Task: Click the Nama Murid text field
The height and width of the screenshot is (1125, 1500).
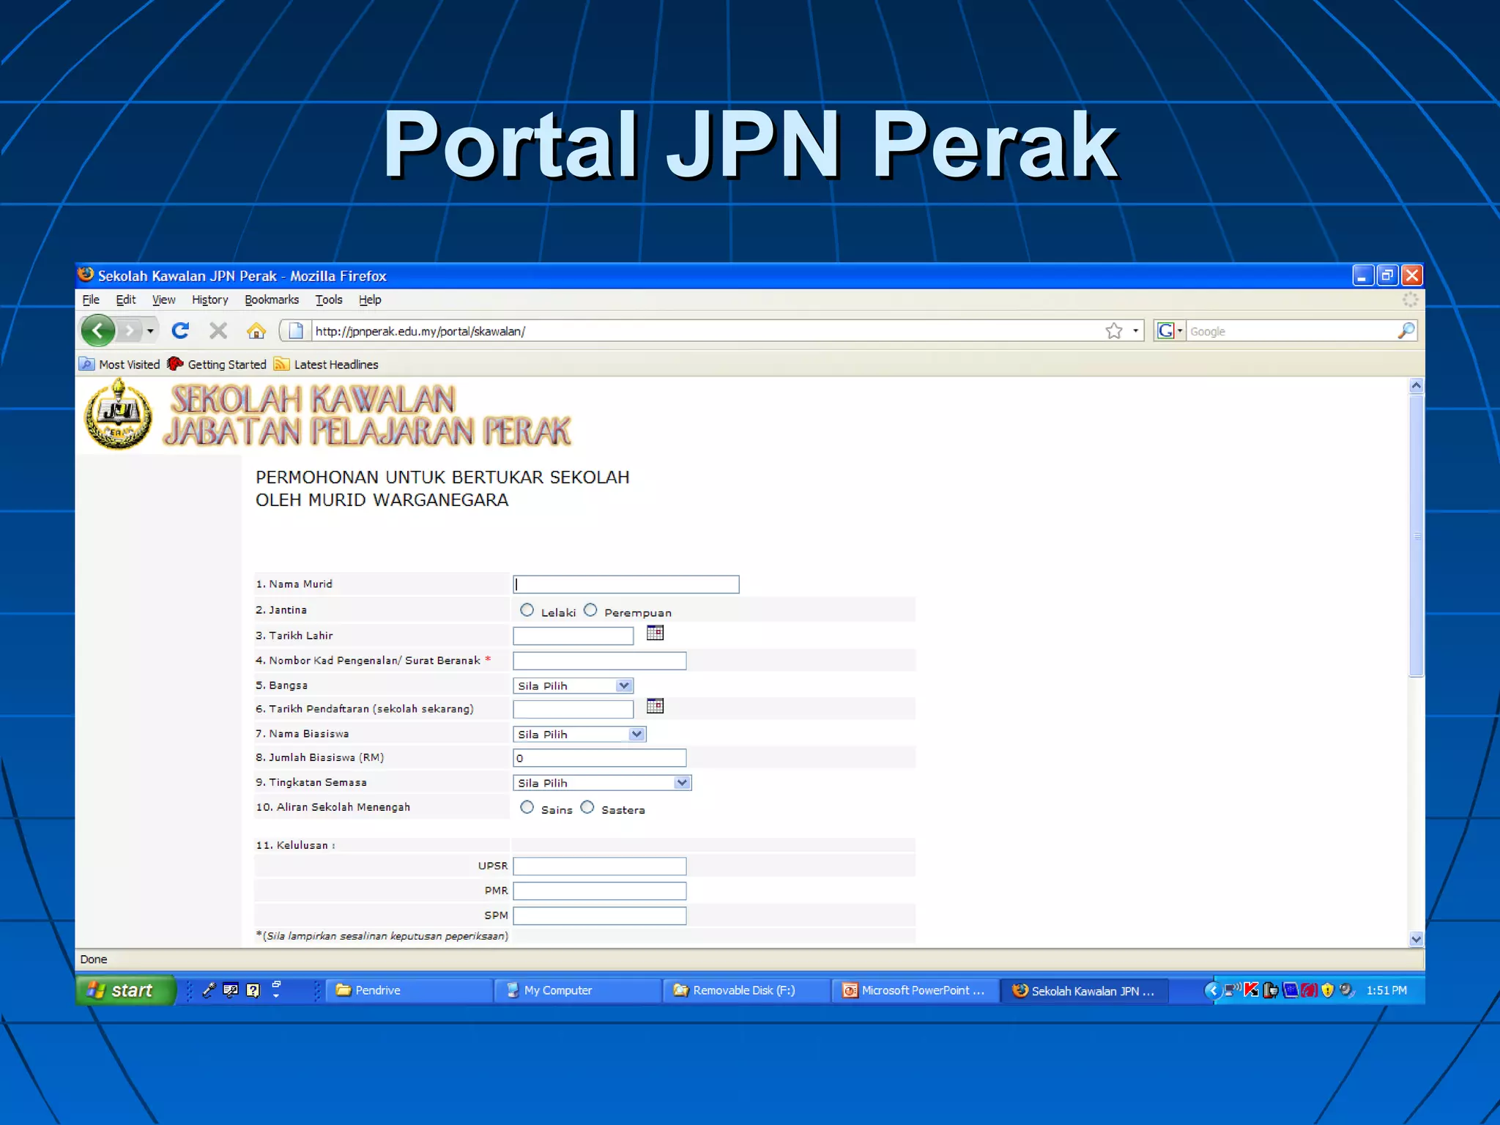Action: pyautogui.click(x=626, y=584)
